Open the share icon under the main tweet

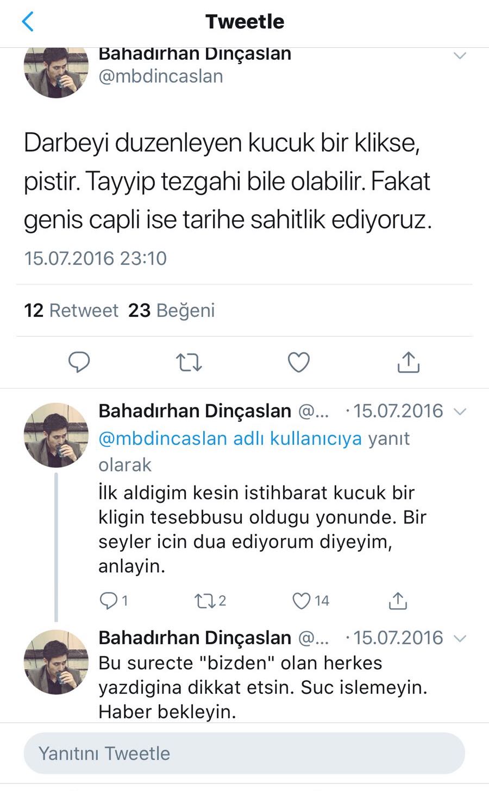click(x=408, y=362)
